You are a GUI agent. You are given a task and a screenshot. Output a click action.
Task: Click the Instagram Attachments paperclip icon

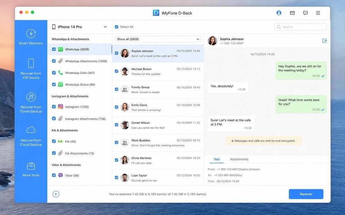[x=60, y=119]
